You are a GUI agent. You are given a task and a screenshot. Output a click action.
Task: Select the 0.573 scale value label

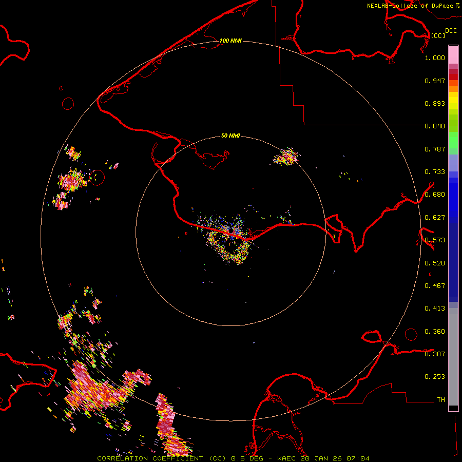pyautogui.click(x=435, y=240)
